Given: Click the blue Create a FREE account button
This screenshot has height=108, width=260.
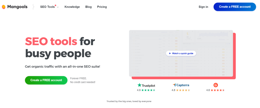Looking at the screenshot, I should pyautogui.click(x=235, y=7).
